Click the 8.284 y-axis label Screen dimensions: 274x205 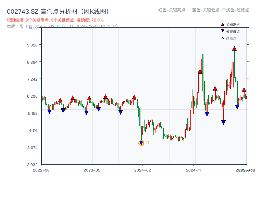pyautogui.click(x=32, y=62)
